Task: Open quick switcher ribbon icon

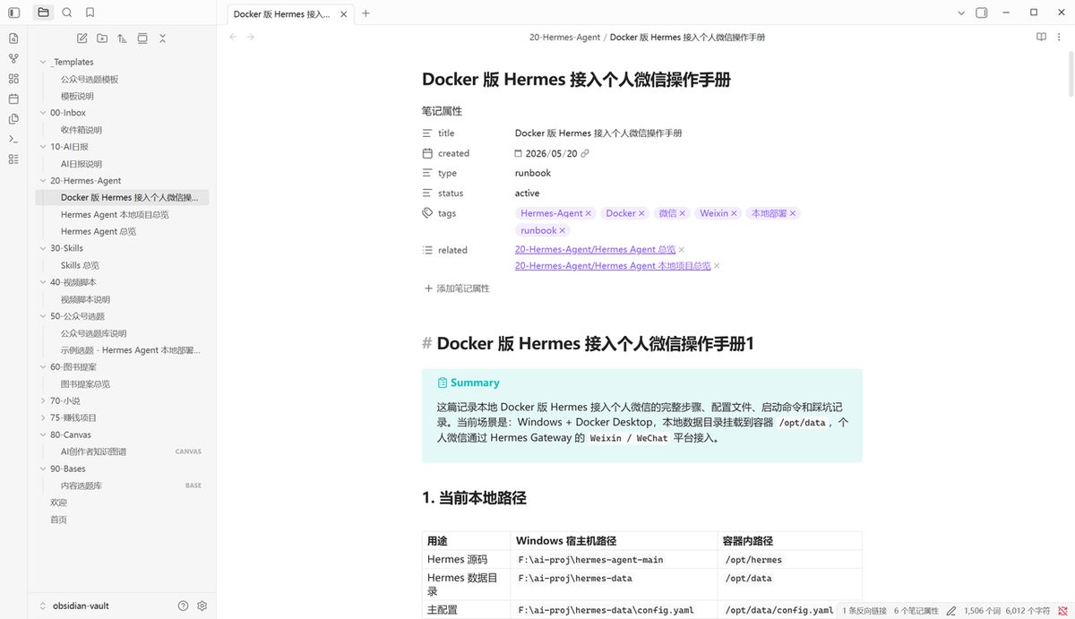Action: tap(13, 39)
